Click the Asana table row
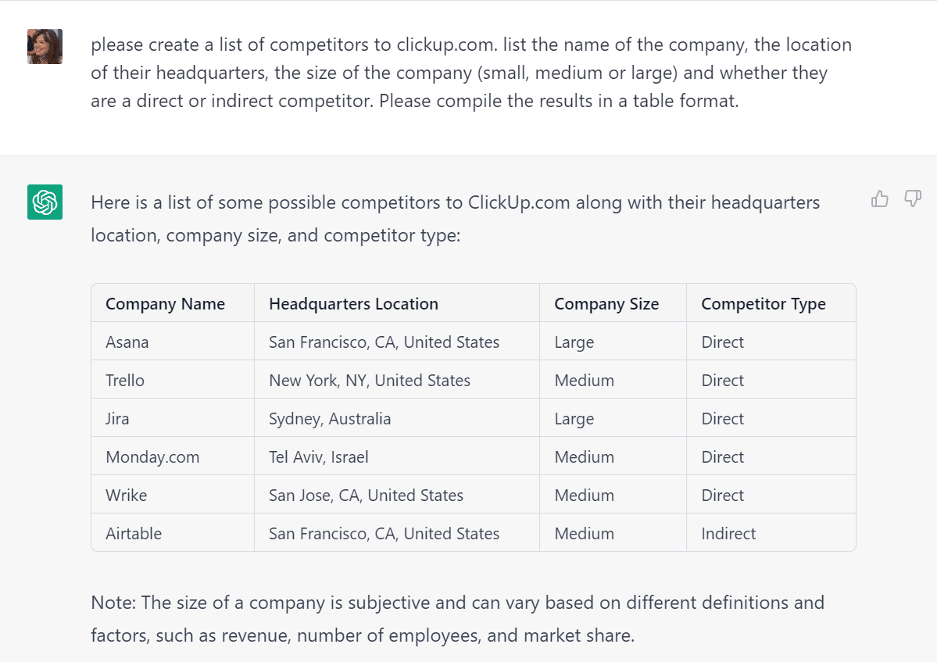Viewport: 937px width, 662px height. tap(127, 342)
